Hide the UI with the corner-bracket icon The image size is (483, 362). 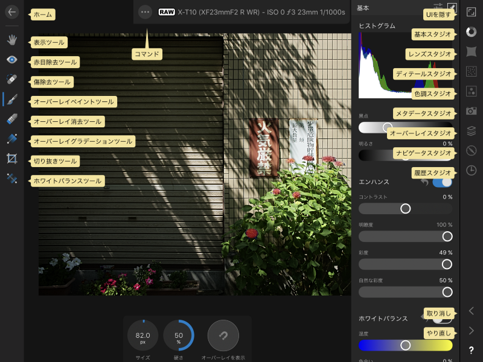(x=472, y=12)
